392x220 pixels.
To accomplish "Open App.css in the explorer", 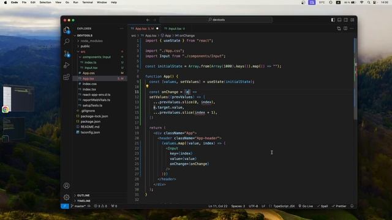I will (88, 73).
